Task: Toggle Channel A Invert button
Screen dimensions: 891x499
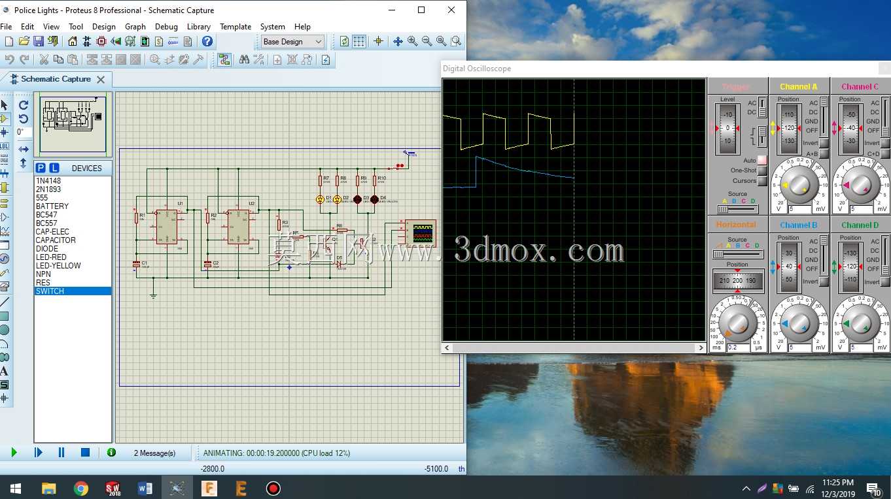Action: click(x=824, y=143)
